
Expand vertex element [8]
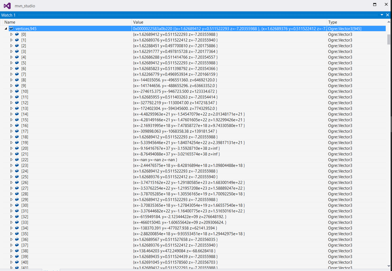pos(11,80)
